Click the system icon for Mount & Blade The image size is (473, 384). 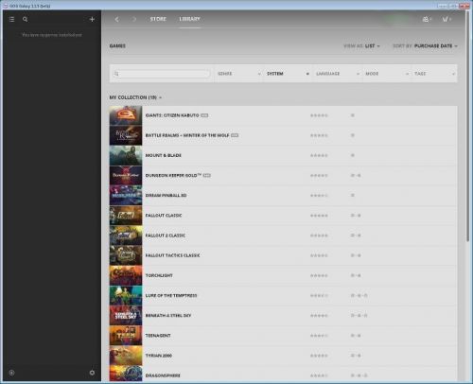(x=353, y=155)
